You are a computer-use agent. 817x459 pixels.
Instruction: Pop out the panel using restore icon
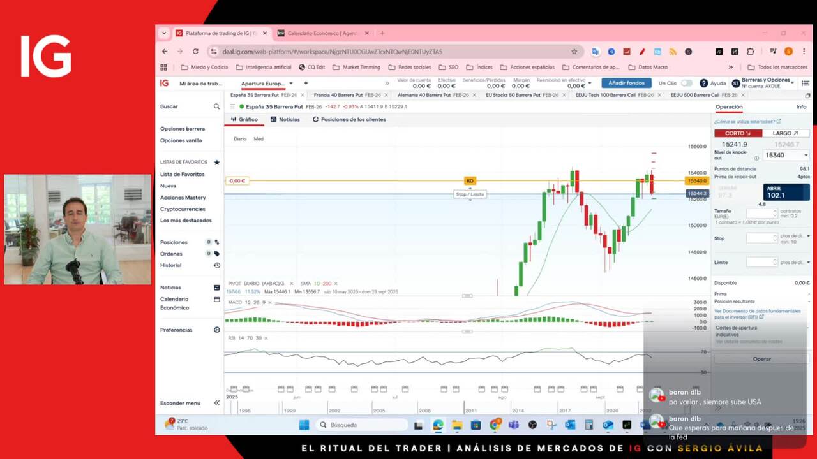(808, 95)
